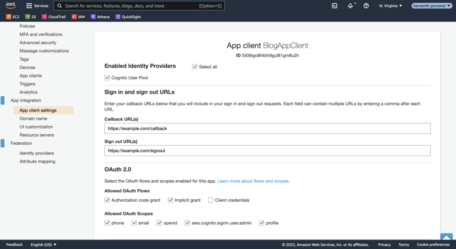Toggle the openid scope checkbox
This screenshot has height=249, width=456.
coord(159,223)
